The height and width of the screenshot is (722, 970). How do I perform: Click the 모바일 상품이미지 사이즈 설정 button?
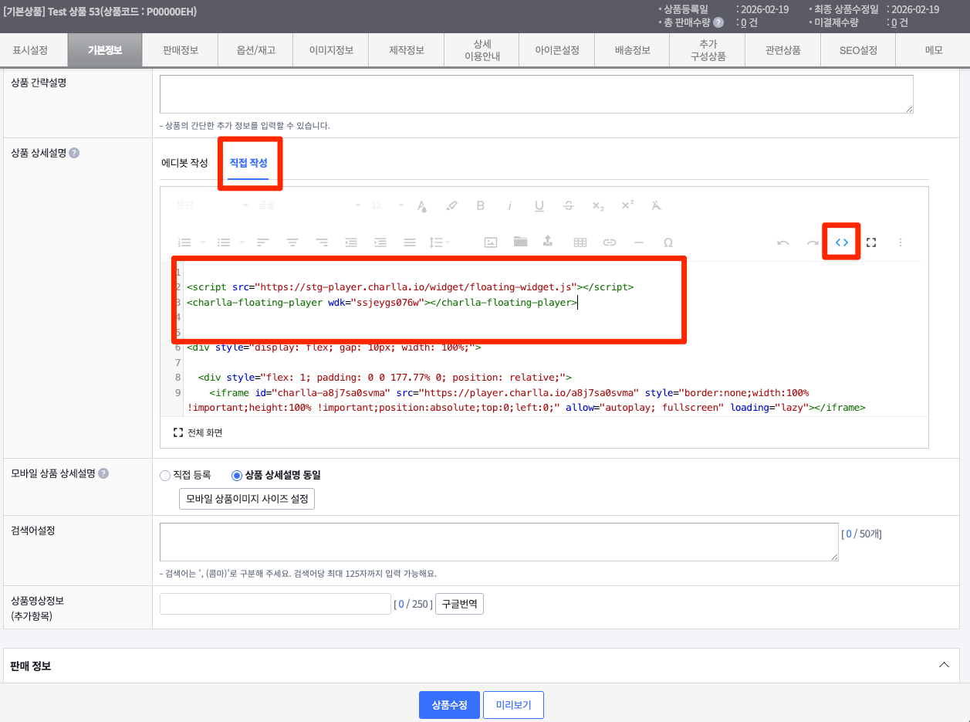(x=247, y=499)
